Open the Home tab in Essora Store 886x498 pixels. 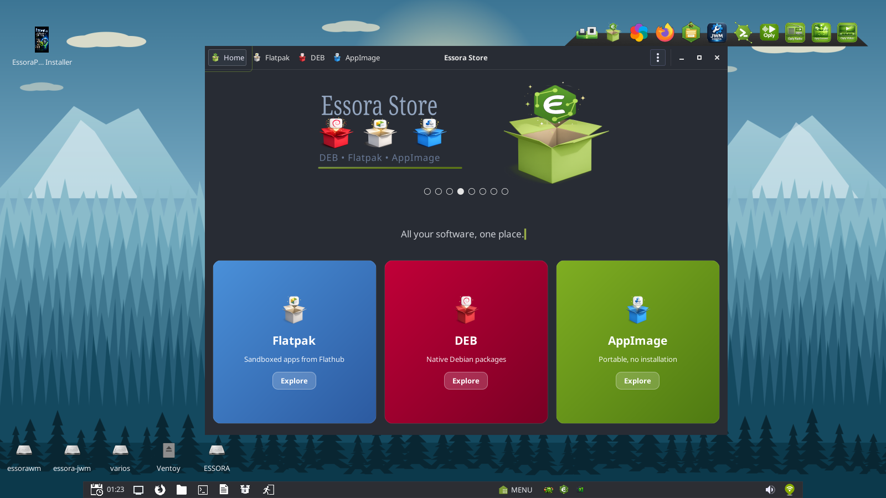pos(228,58)
